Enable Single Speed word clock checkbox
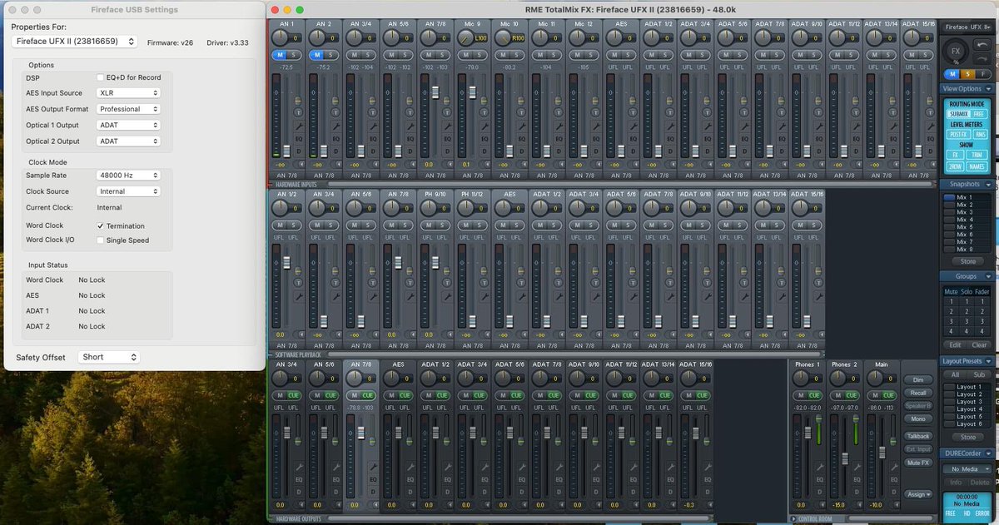 [100, 240]
